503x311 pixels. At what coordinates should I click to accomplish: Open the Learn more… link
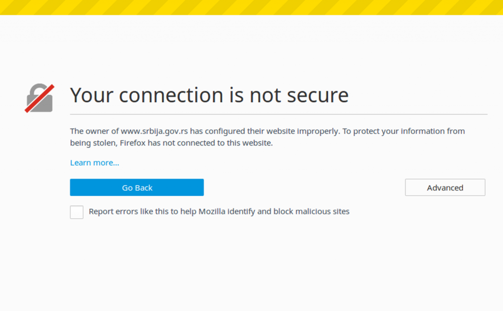click(95, 163)
